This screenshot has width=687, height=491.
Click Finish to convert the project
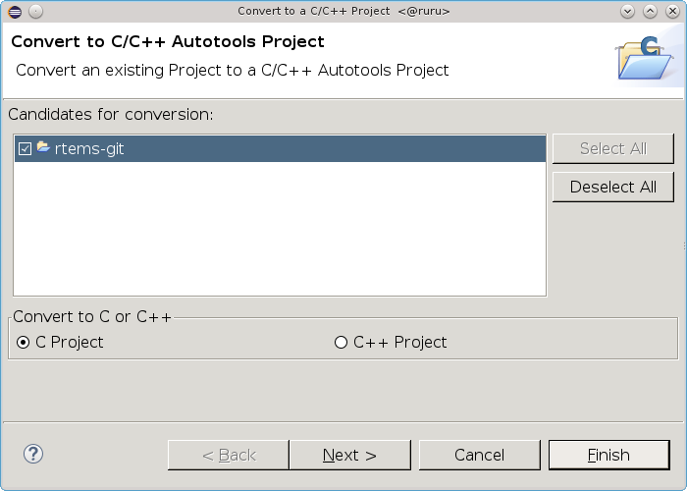pos(608,455)
